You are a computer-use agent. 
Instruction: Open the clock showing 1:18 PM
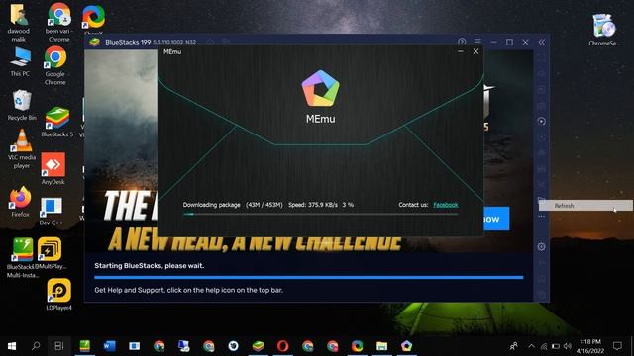590,346
